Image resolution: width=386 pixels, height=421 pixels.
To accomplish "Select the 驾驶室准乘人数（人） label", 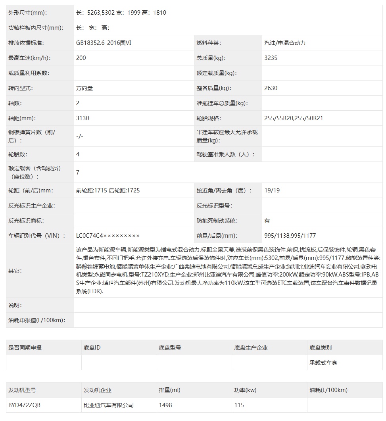I will 225,154.
